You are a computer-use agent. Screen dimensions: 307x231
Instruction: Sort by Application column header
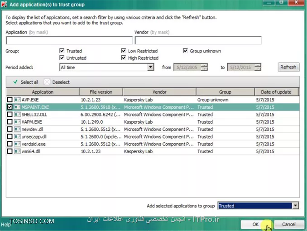pos(43,92)
